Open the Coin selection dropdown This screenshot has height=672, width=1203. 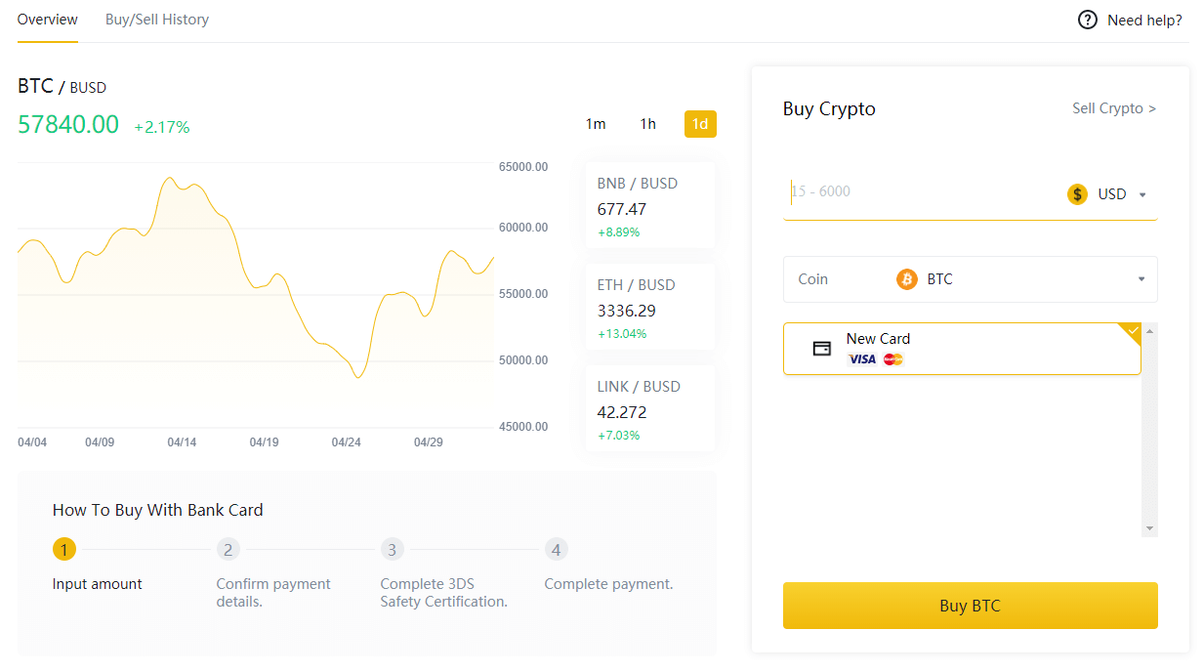tap(1140, 278)
